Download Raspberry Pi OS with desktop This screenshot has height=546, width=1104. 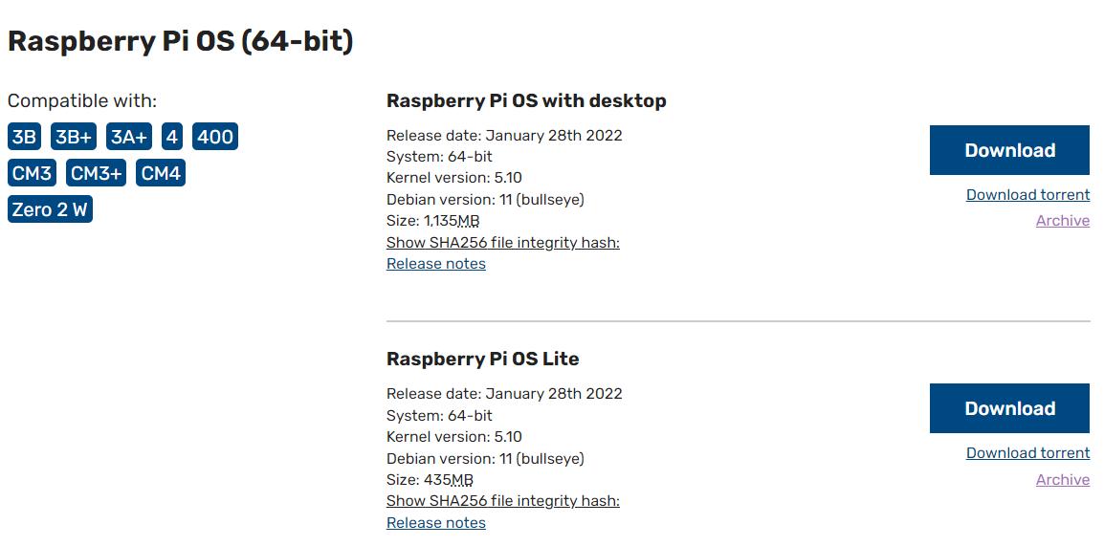[1009, 150]
